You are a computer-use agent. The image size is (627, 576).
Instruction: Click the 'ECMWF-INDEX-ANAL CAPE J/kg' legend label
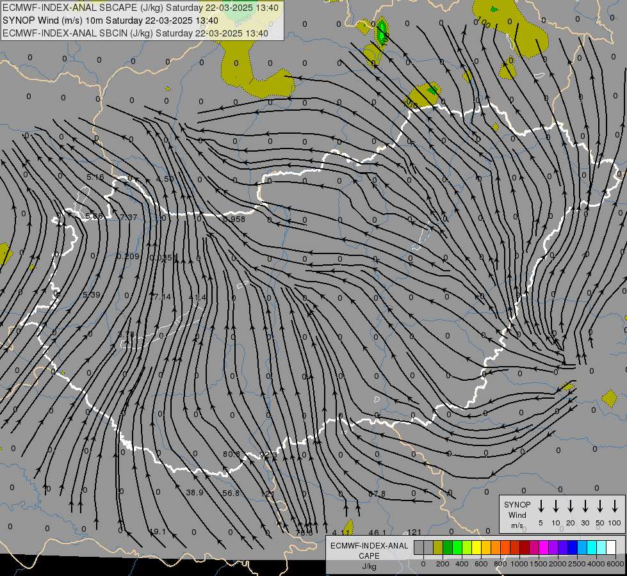369,556
